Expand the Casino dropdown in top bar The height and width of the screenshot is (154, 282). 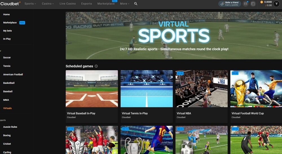(x=48, y=4)
